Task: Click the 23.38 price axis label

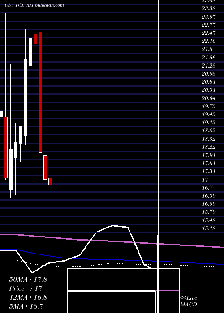Action: [209, 8]
